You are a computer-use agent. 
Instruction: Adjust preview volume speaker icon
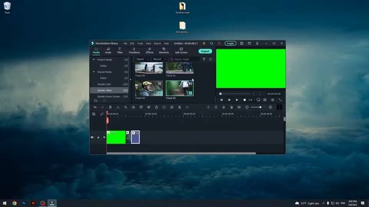pos(273,99)
